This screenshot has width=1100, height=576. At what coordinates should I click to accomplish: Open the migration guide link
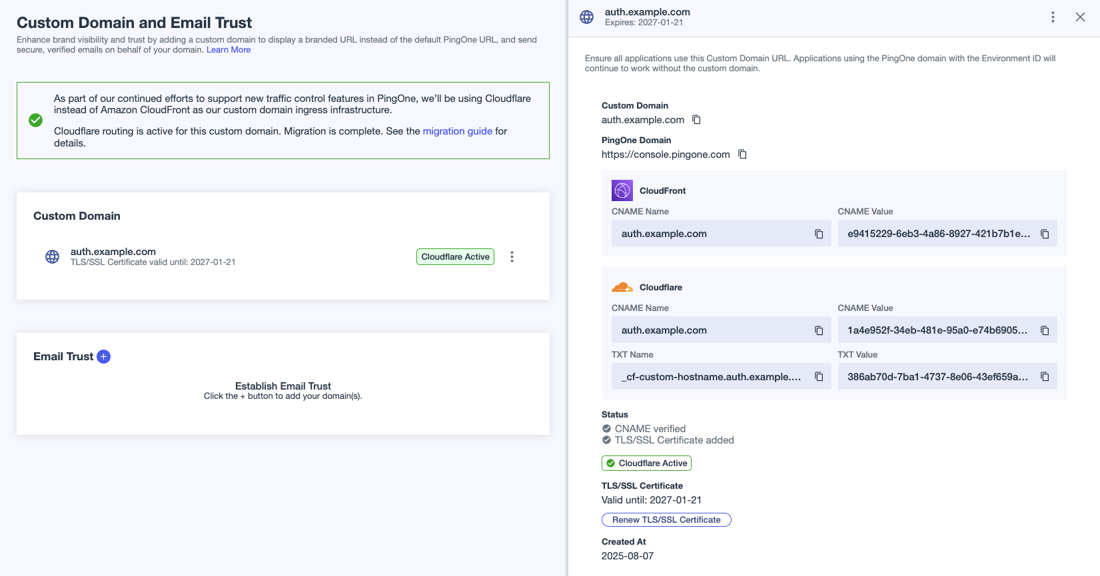(458, 131)
